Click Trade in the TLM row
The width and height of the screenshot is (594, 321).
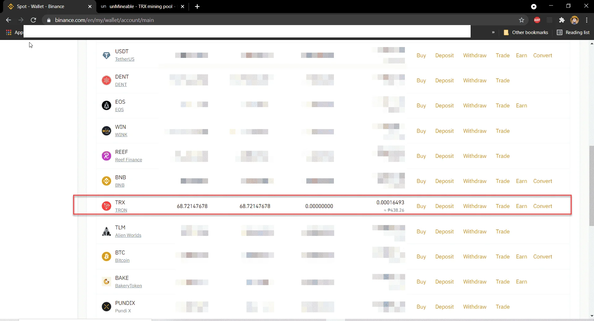503,232
